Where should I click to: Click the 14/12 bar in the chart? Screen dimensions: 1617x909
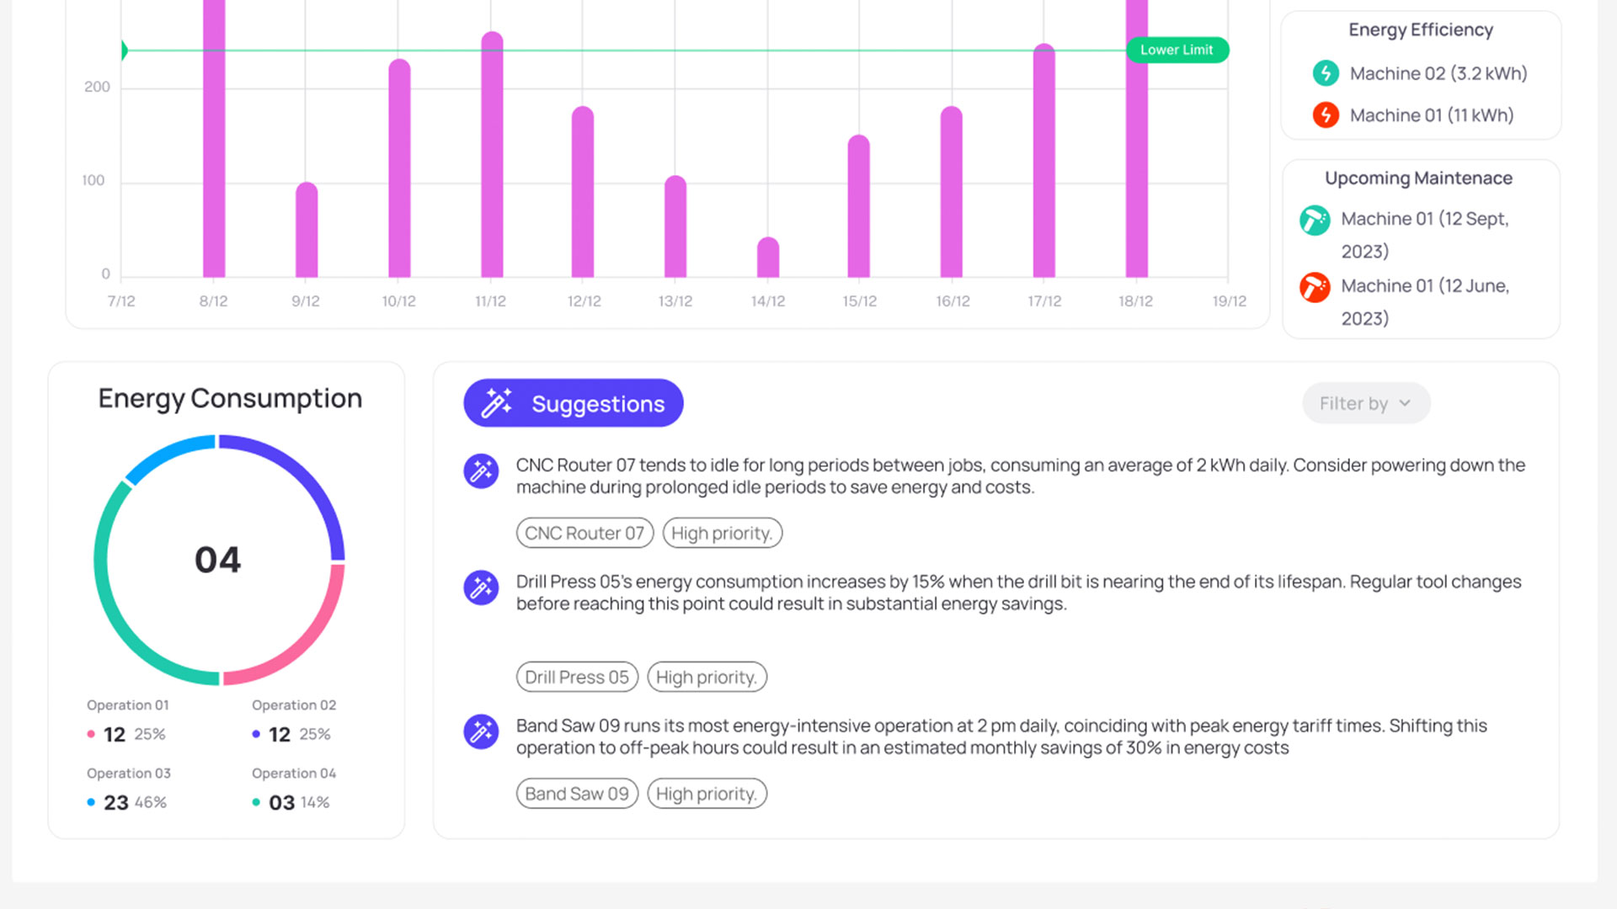768,258
